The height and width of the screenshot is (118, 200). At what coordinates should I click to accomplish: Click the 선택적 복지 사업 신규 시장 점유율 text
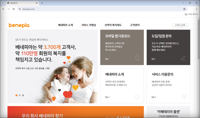pyautogui.click(x=33, y=68)
